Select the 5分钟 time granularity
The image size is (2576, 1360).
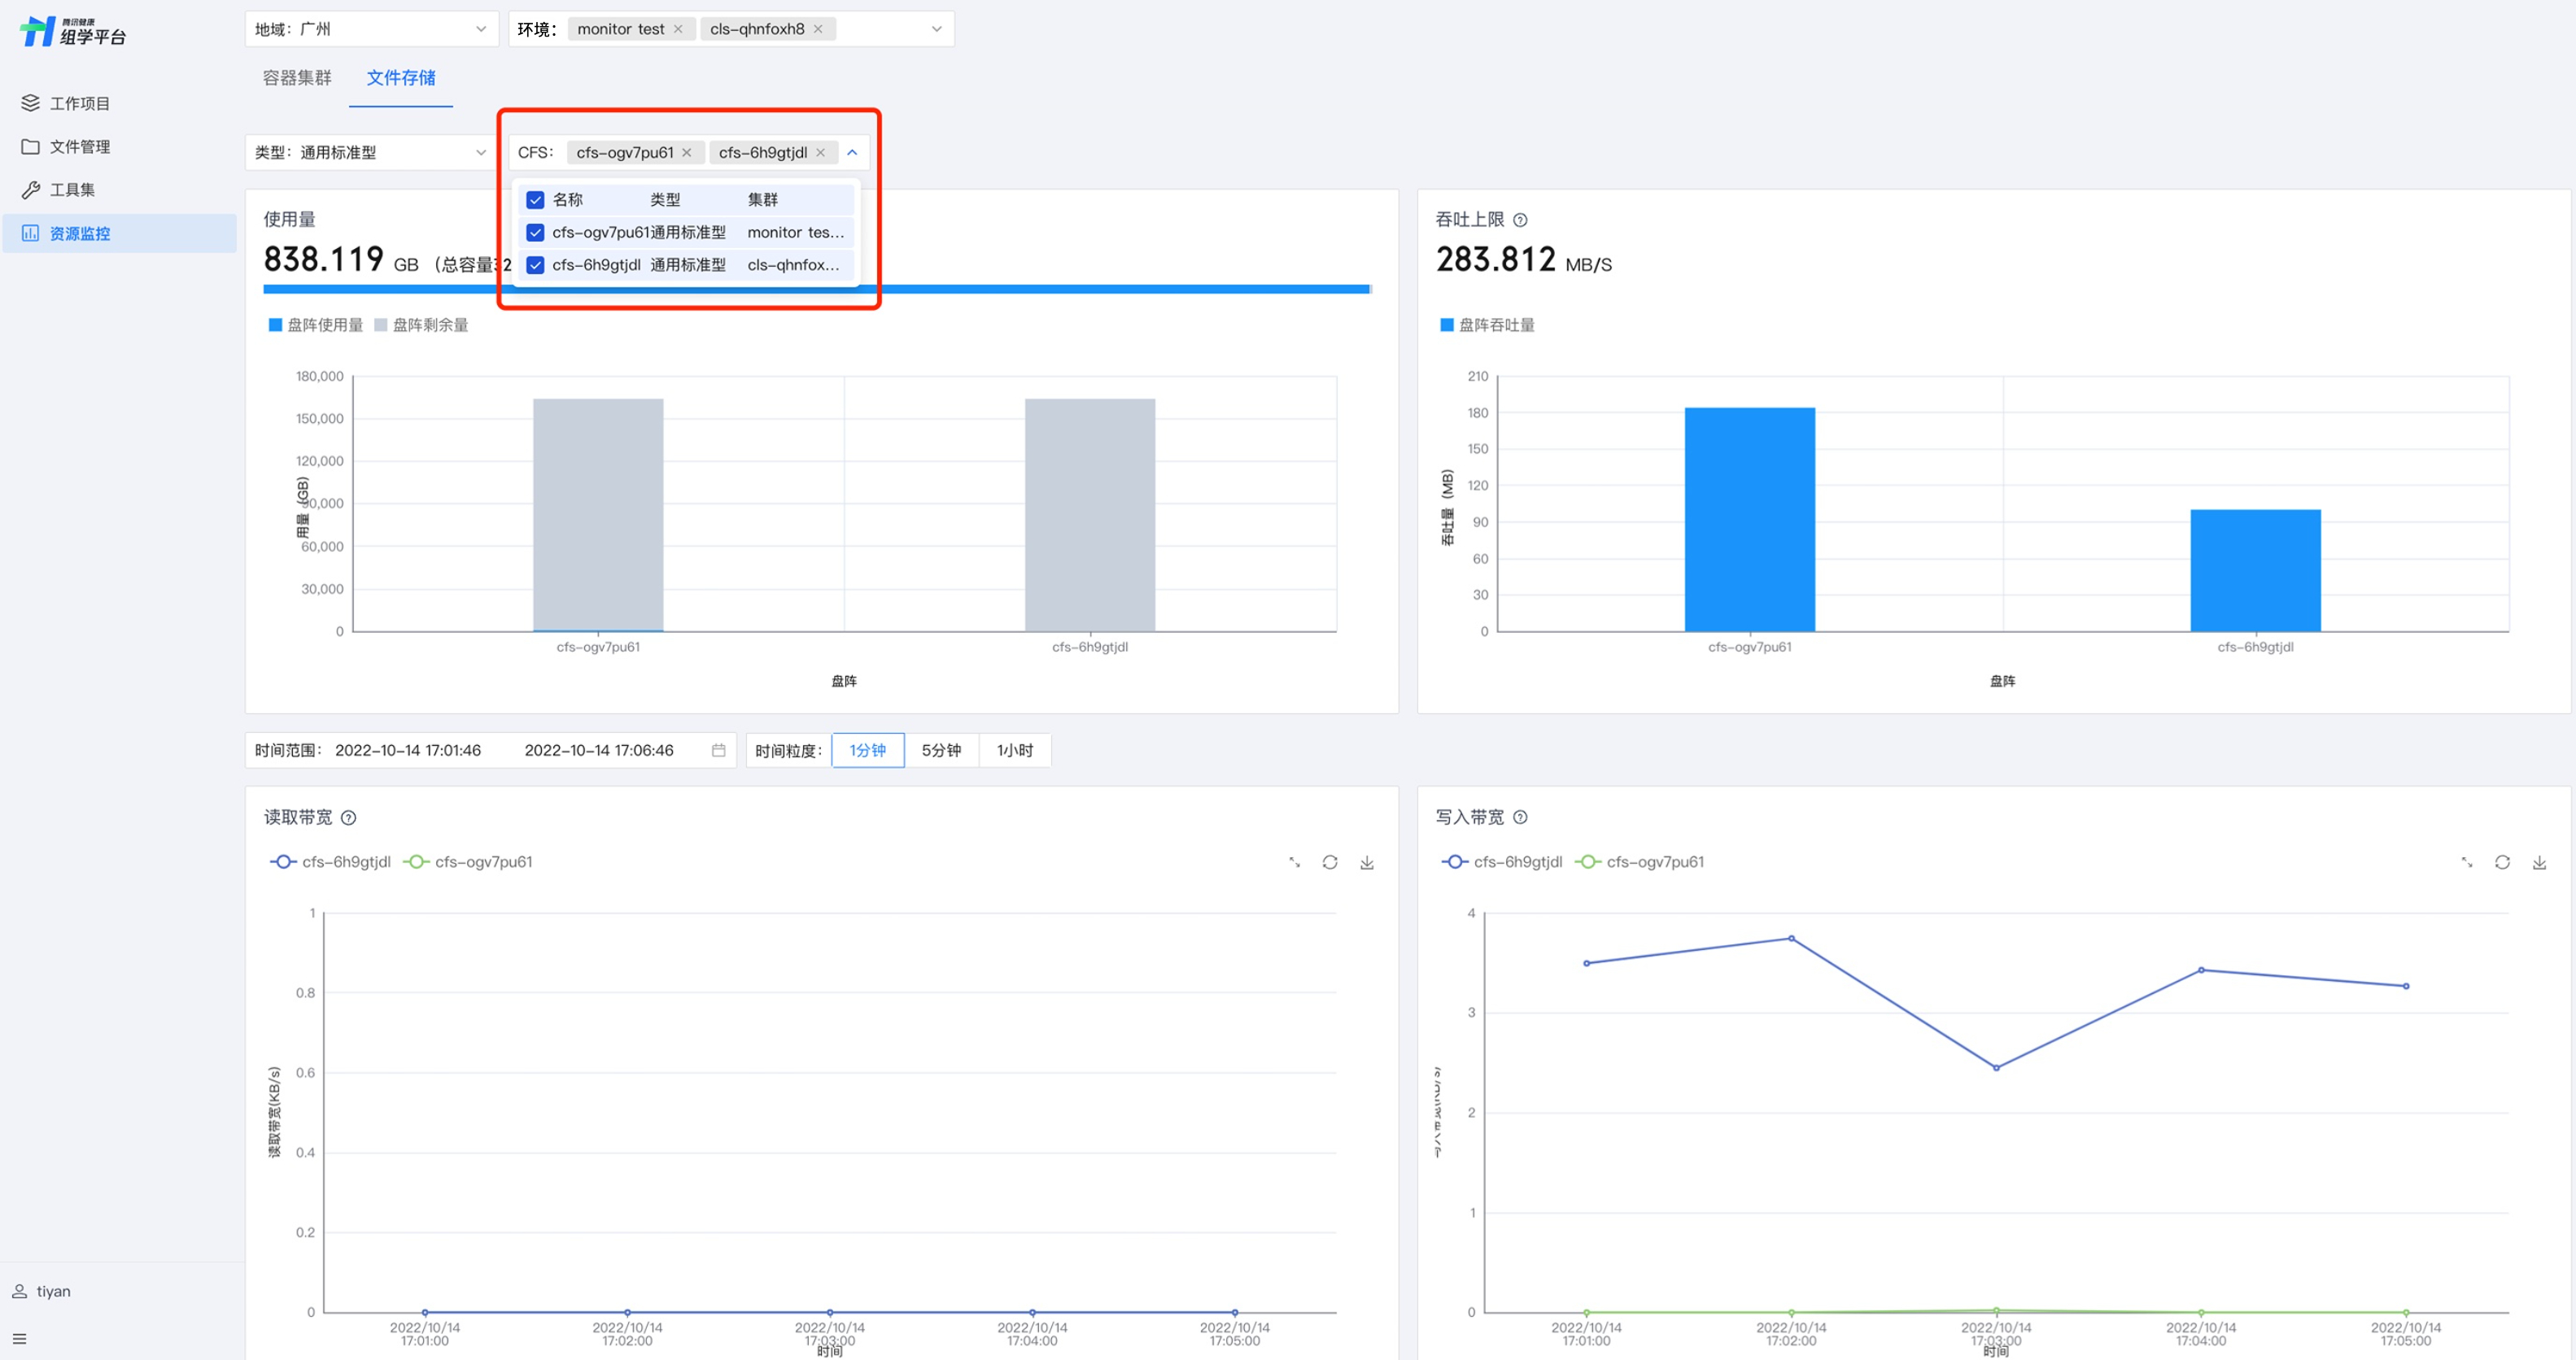[x=940, y=750]
